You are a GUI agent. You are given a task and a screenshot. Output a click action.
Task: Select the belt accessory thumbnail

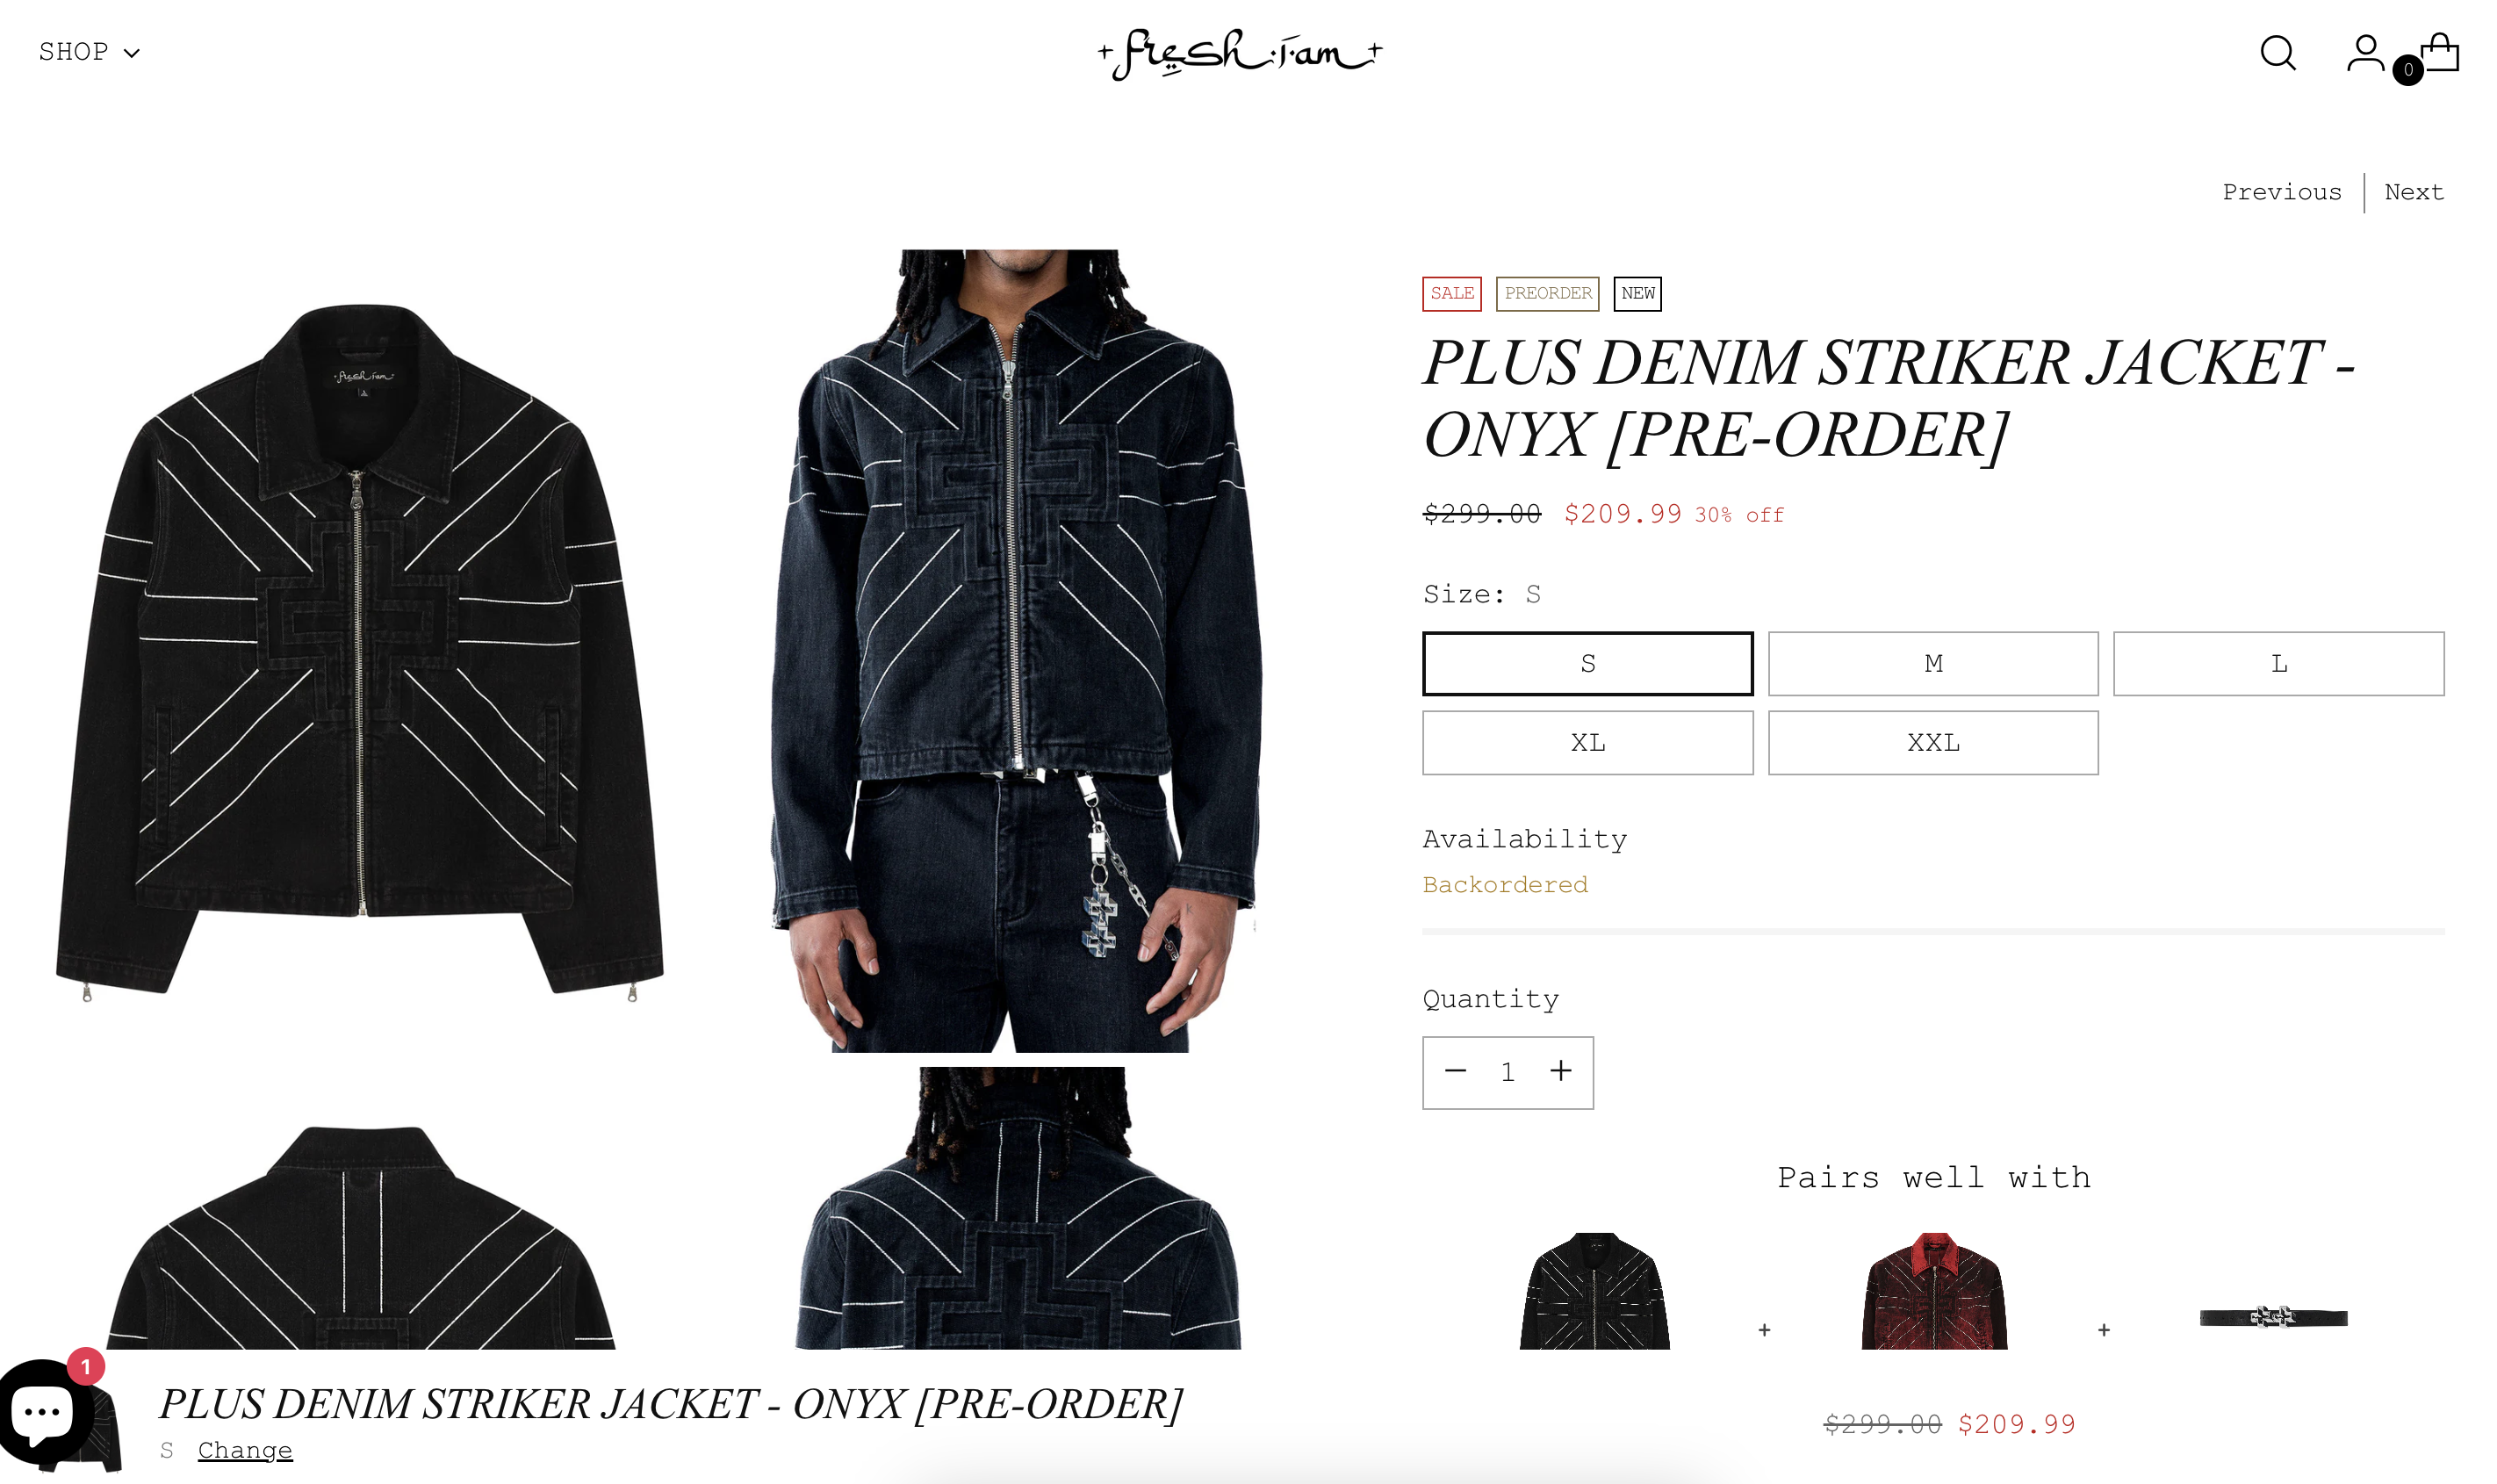click(2273, 1316)
